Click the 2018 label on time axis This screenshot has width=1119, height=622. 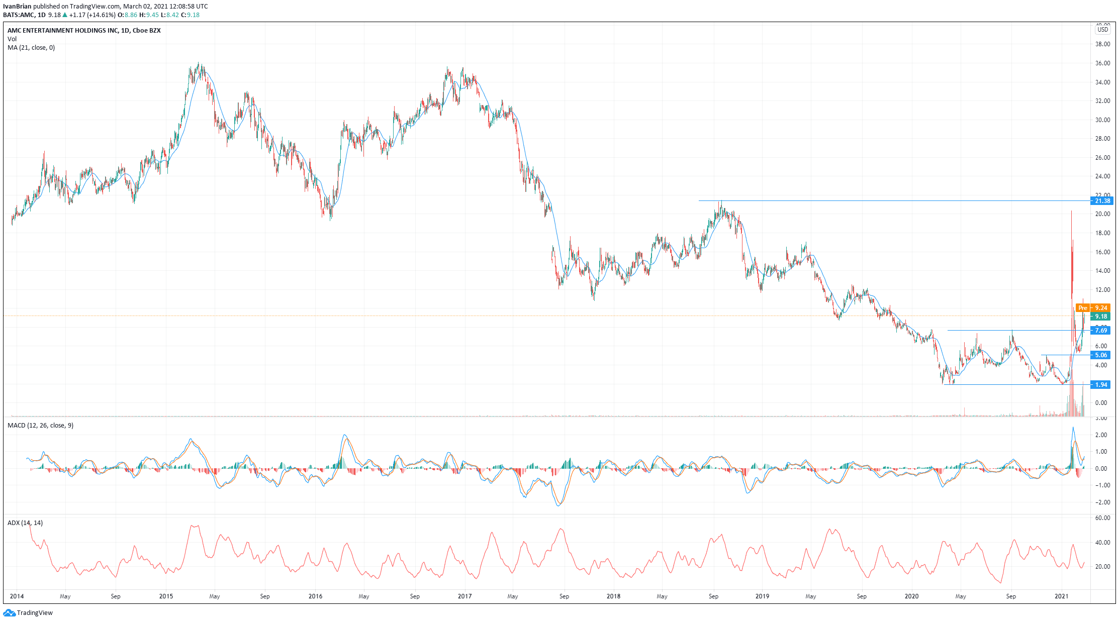coord(613,596)
